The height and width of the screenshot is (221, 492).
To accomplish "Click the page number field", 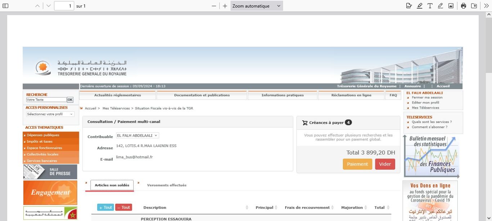I will coord(64,6).
